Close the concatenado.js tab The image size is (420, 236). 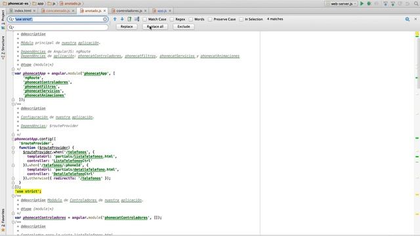73,10
